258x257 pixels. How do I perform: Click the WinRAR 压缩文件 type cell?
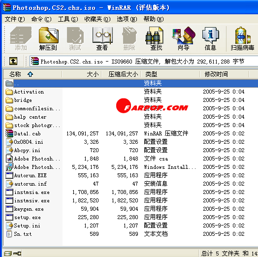[x=166, y=133]
